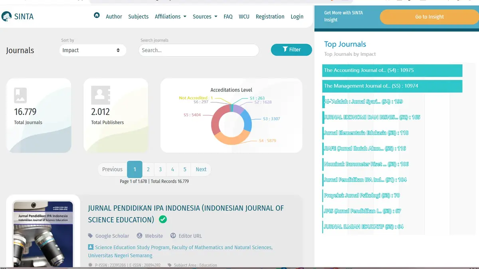Click the Top Journals heading

click(345, 44)
